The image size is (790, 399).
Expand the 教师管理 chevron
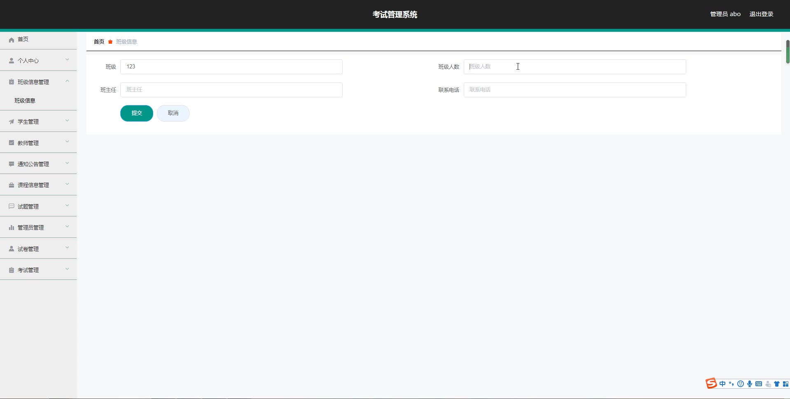click(67, 142)
